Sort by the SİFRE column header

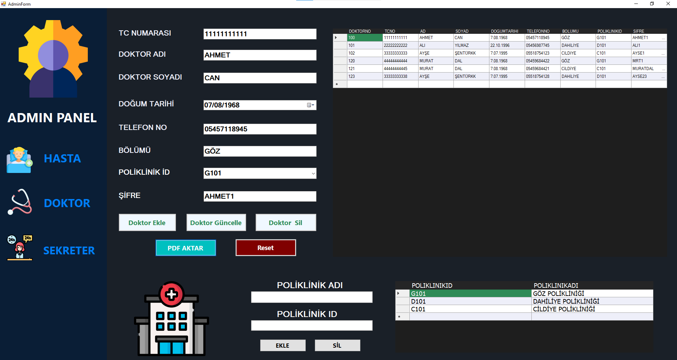pyautogui.click(x=649, y=31)
